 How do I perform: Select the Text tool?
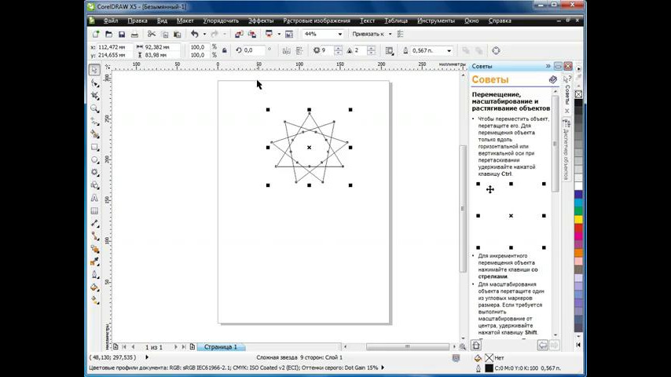(94, 198)
